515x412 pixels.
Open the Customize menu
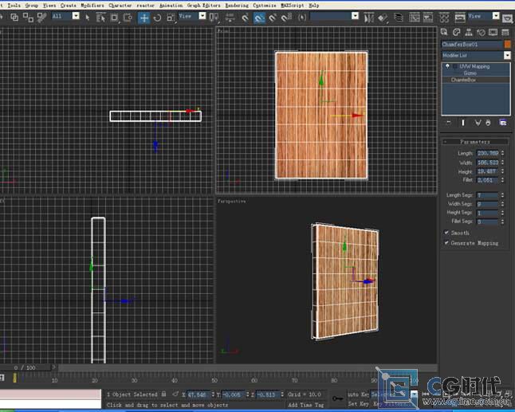coord(265,6)
